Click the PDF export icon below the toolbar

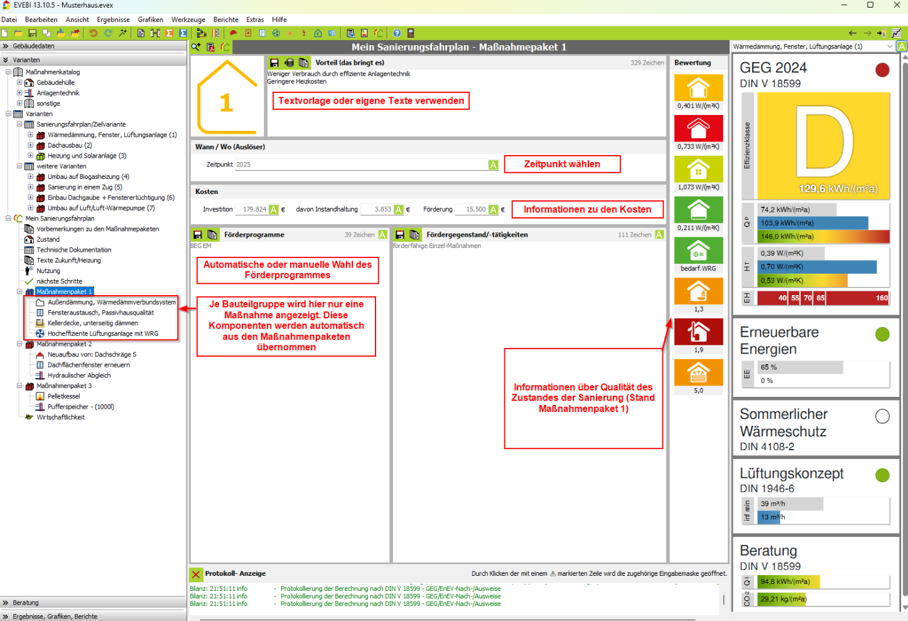210,47
